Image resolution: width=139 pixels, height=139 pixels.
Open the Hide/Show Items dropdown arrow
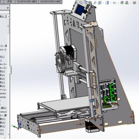point(118,3)
